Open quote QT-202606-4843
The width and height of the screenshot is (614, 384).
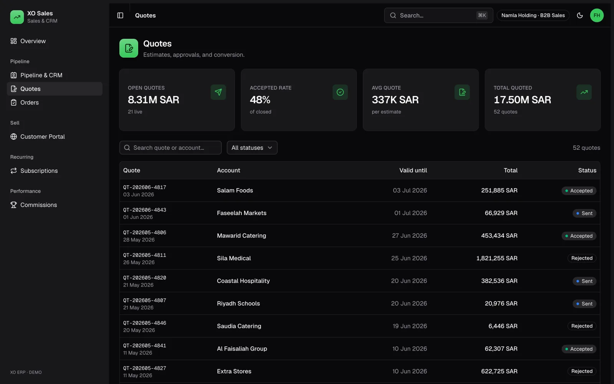click(145, 210)
